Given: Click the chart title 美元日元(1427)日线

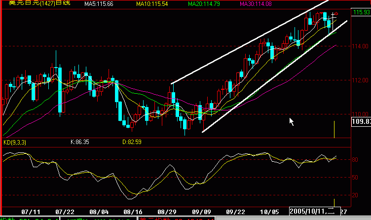Looking at the screenshot, I should tap(39, 3).
